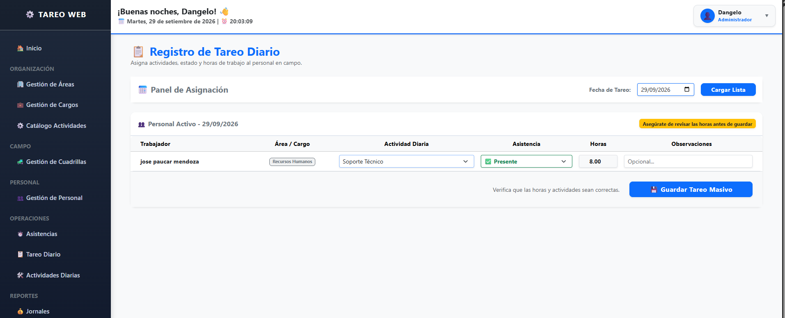Click the truck icon for Gestión de Cuadrillas
785x318 pixels.
coord(20,162)
